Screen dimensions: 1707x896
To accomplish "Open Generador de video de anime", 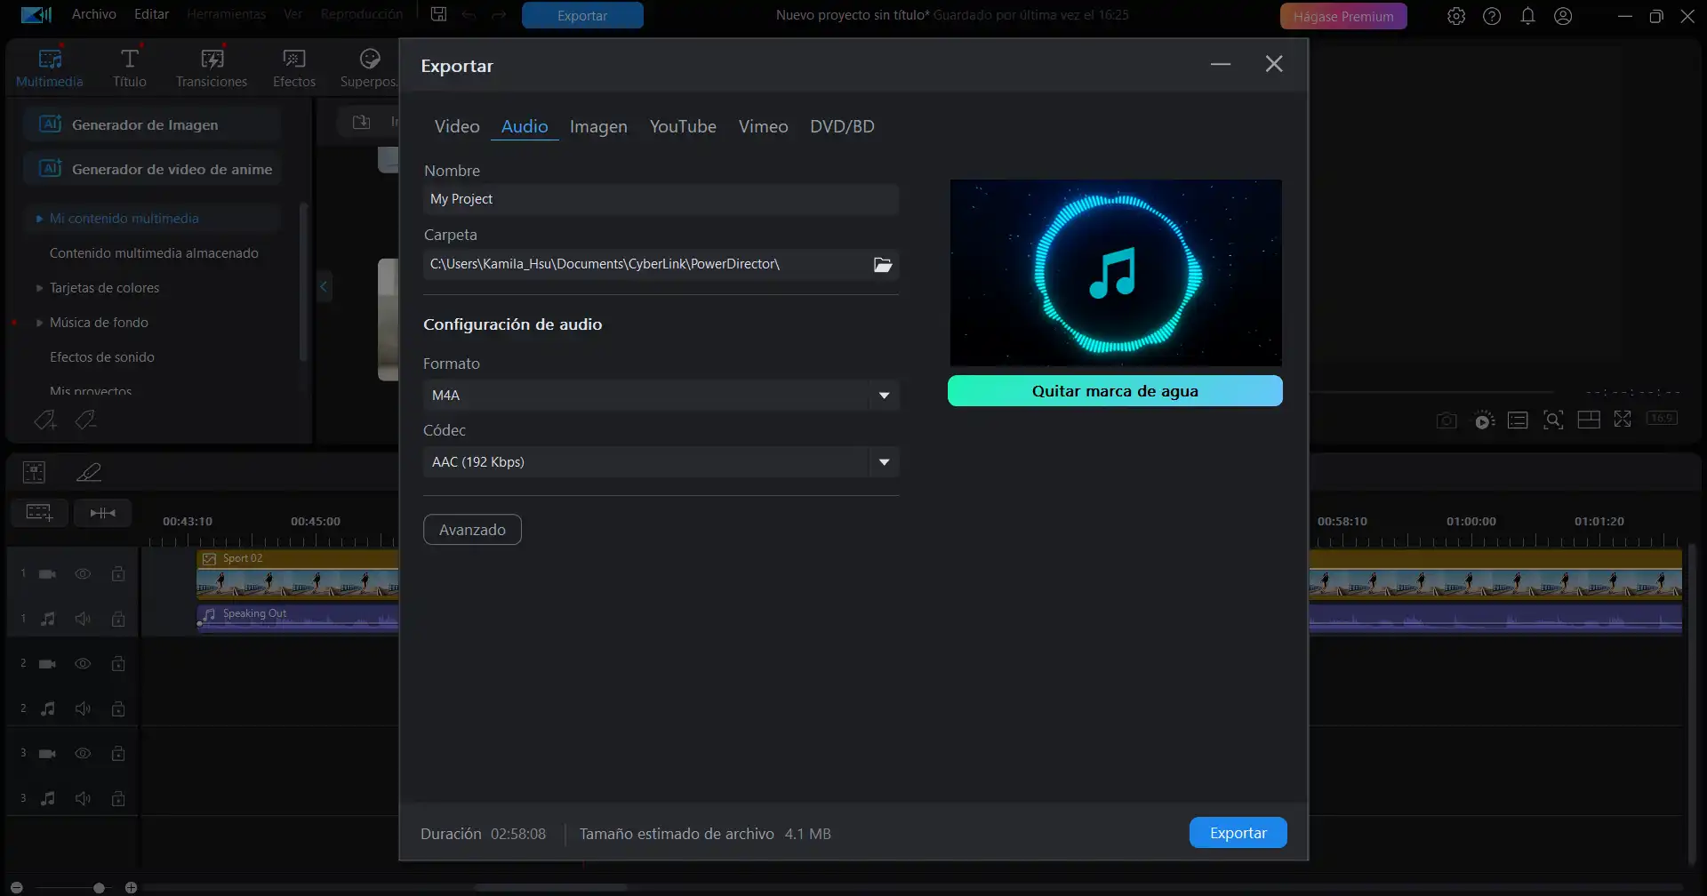I will click(x=152, y=169).
